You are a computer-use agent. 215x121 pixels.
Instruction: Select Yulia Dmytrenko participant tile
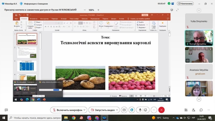tap(199, 21)
